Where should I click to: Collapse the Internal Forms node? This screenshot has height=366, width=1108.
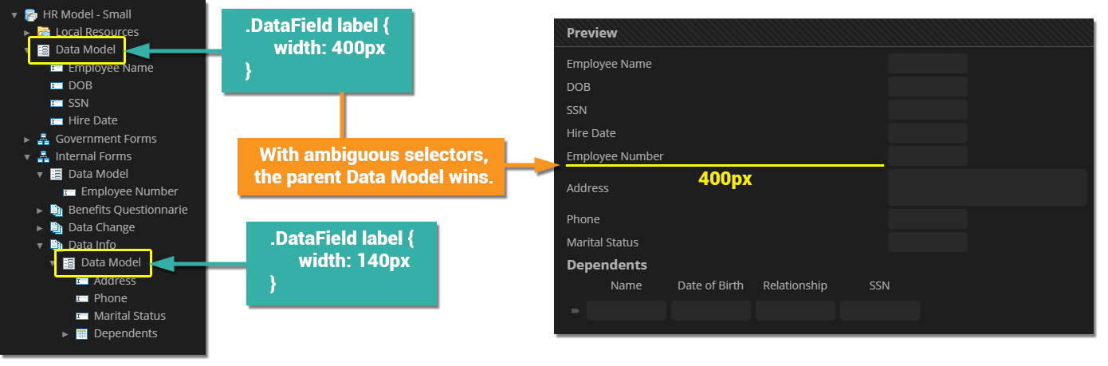pos(28,156)
